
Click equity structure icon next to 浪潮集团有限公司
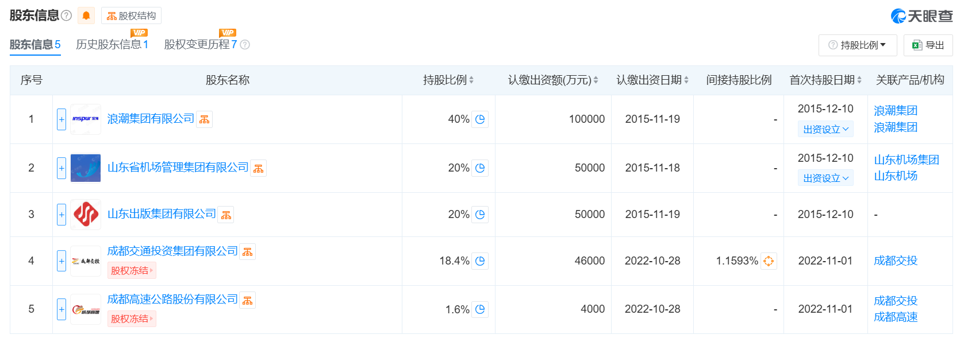pyautogui.click(x=204, y=119)
